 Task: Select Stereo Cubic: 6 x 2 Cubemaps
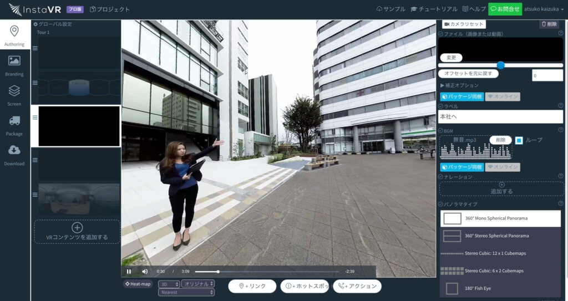501,271
